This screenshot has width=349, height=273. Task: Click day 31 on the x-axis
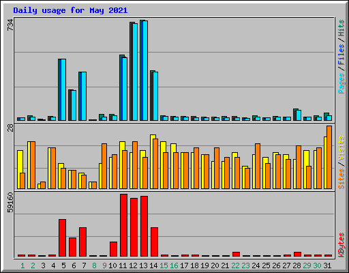point(327,265)
